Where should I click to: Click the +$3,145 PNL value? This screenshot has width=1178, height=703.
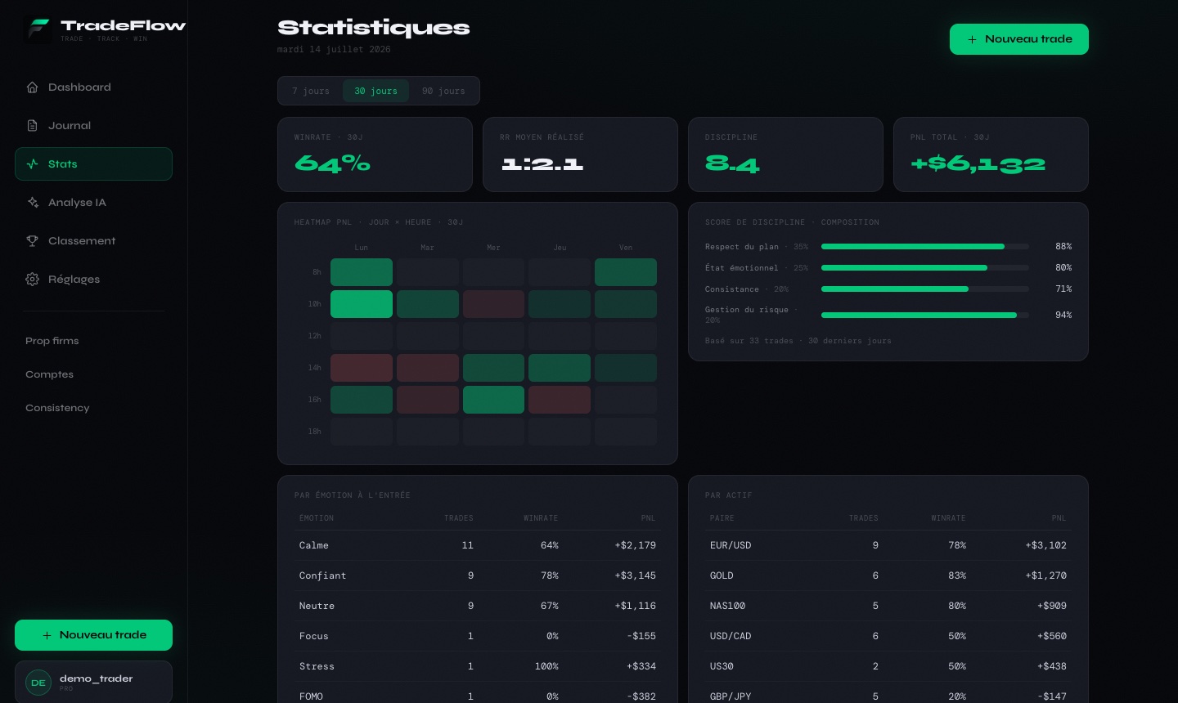[636, 575]
